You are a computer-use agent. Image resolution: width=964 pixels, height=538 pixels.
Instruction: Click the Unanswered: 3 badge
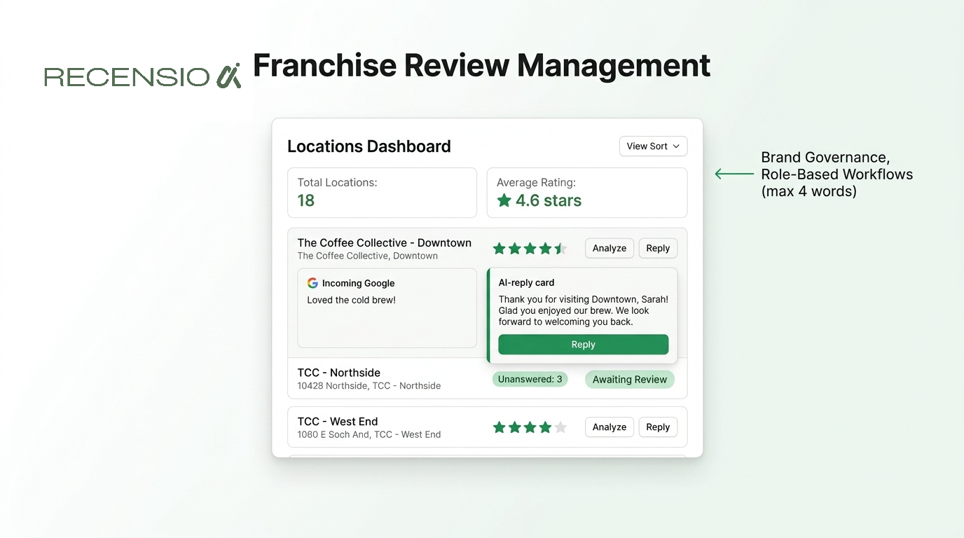tap(530, 379)
